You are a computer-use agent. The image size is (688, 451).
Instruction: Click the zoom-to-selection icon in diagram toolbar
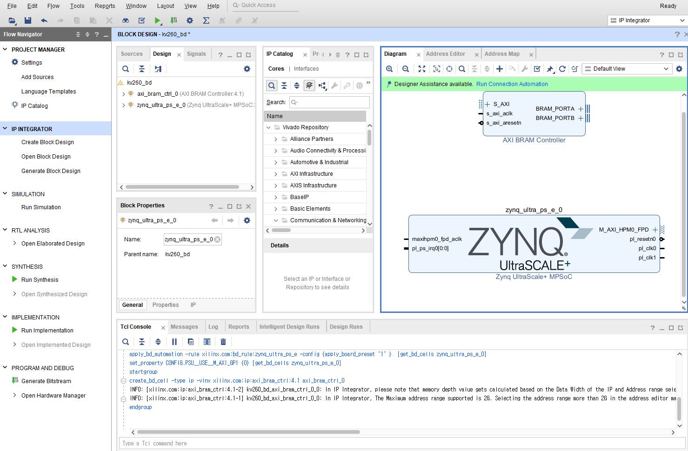(437, 69)
